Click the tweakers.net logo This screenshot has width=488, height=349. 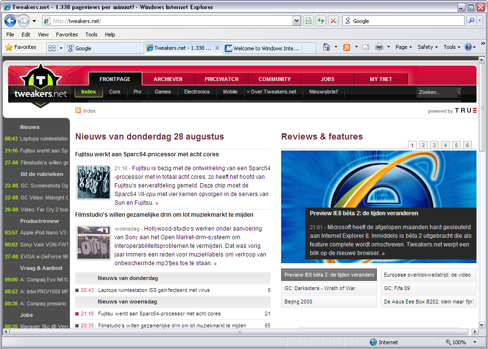(40, 85)
